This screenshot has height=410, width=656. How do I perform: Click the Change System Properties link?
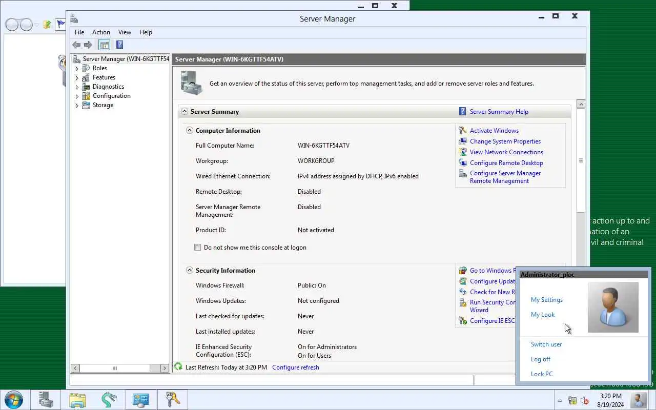tap(505, 141)
